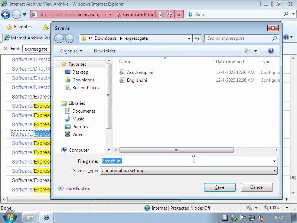This screenshot has width=297, height=223.
Task: Select Downloads in the navigation pane
Action: [x=83, y=80]
